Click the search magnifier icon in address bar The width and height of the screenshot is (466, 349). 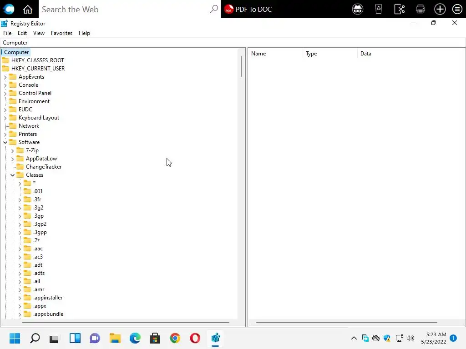click(214, 9)
